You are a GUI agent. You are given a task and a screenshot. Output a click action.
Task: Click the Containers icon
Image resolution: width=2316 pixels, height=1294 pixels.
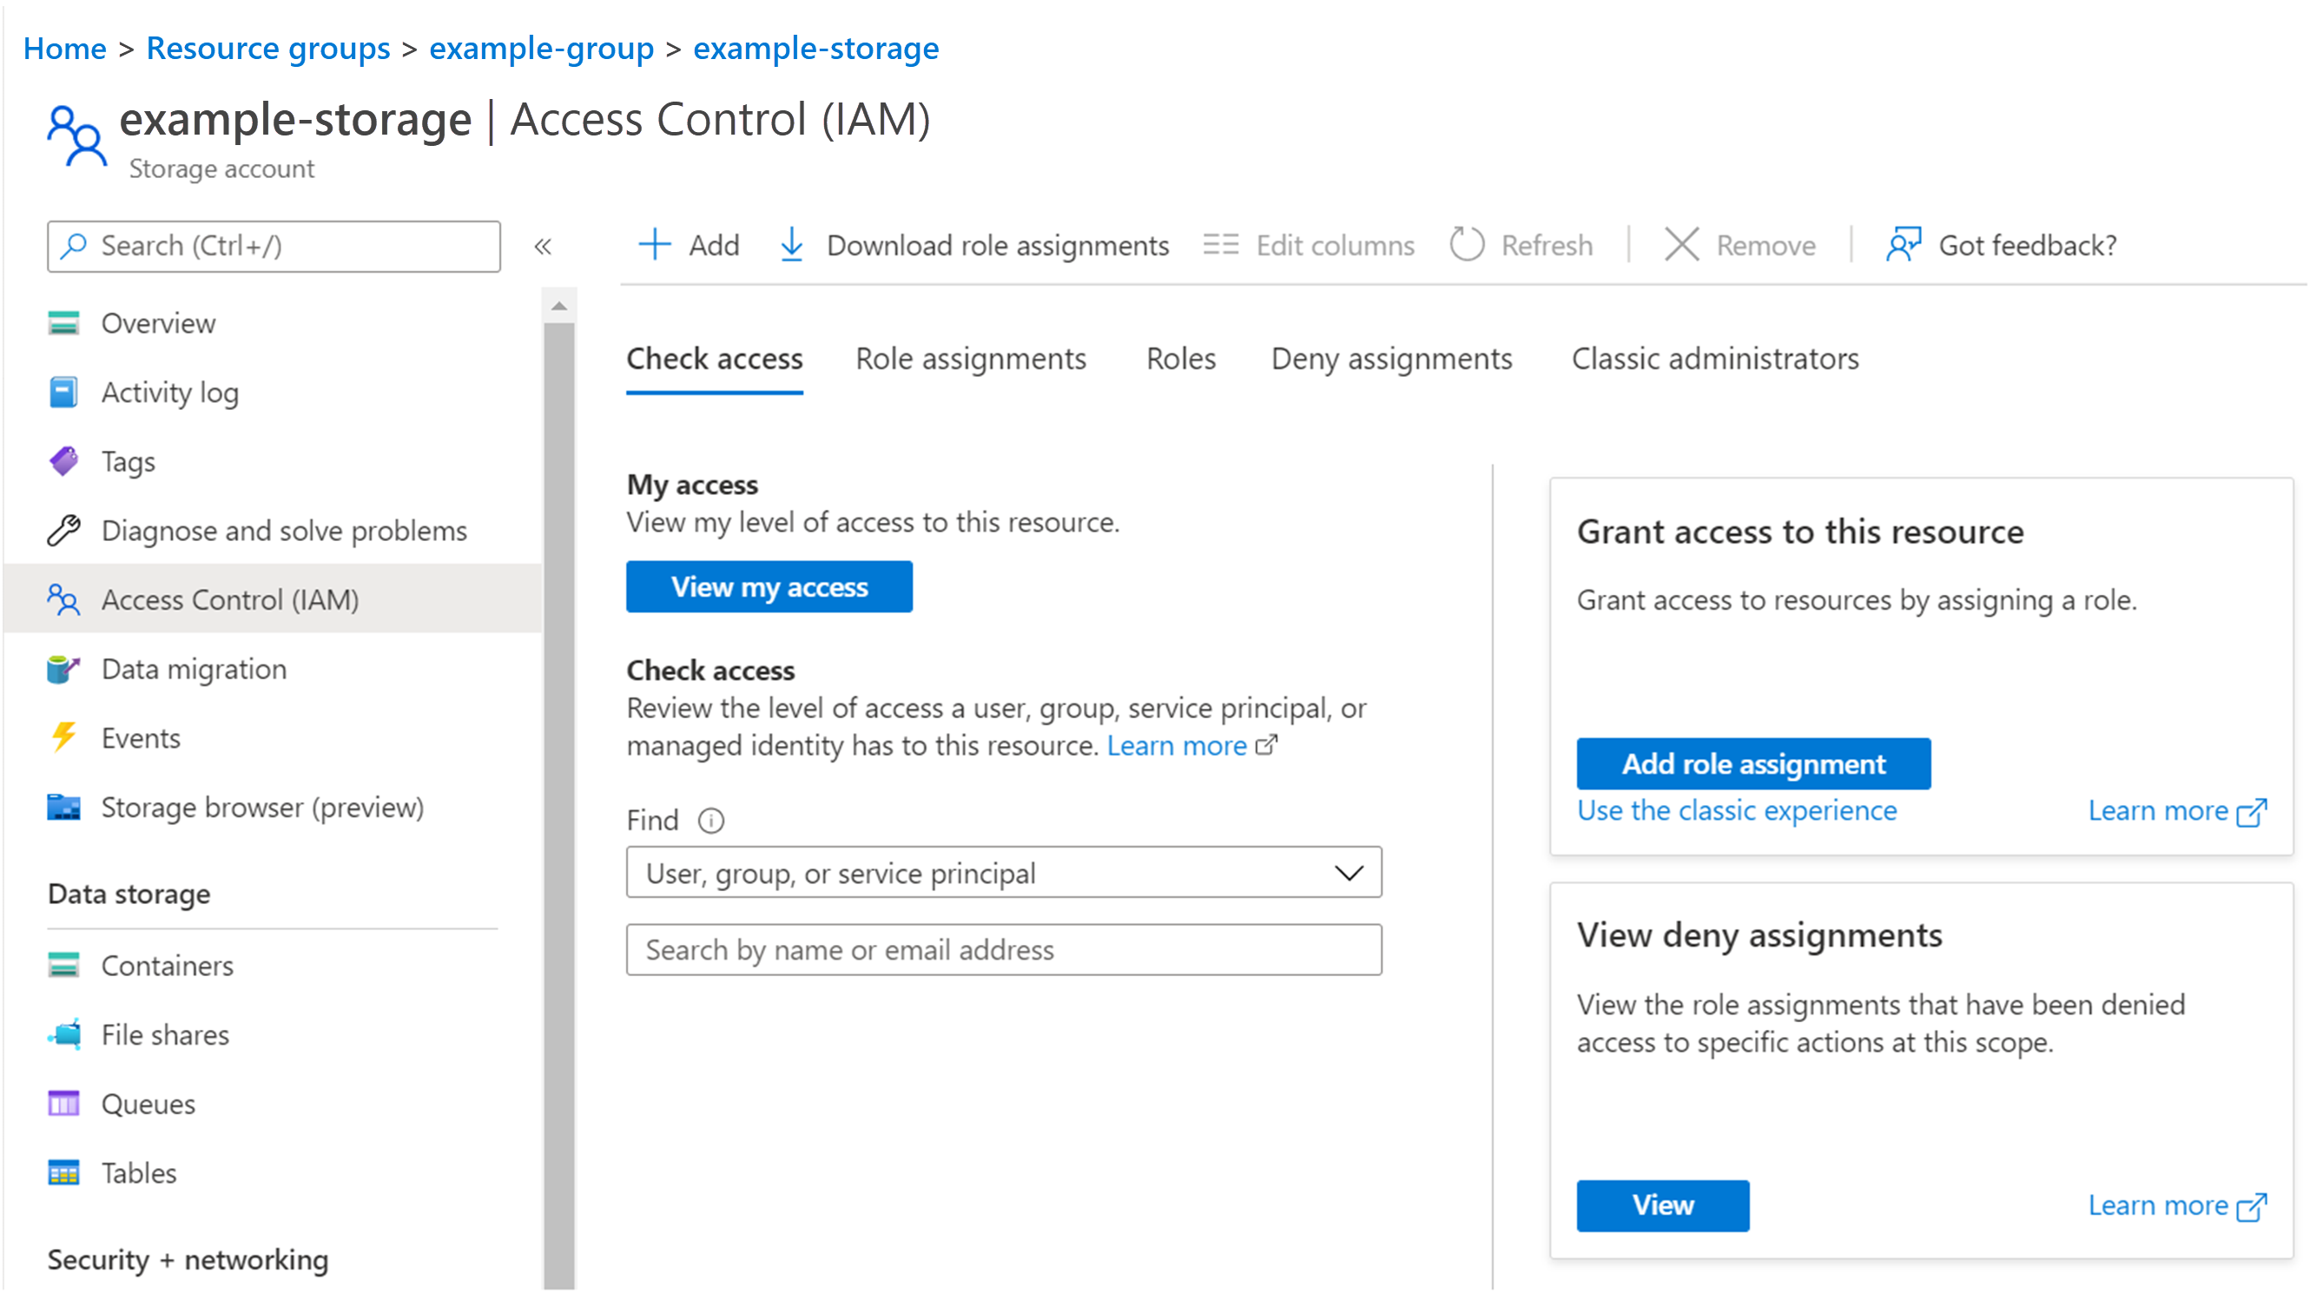click(x=64, y=965)
